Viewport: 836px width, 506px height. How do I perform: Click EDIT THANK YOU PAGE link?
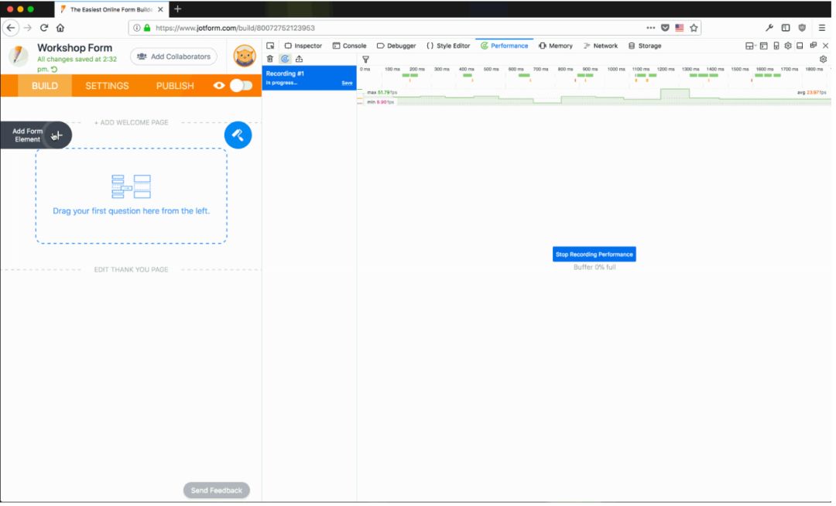coord(131,269)
